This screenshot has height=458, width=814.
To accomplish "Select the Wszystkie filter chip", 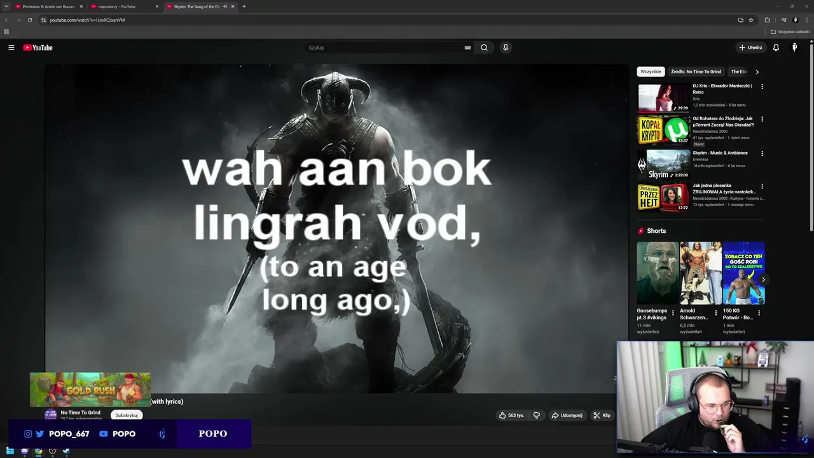I will [x=651, y=72].
